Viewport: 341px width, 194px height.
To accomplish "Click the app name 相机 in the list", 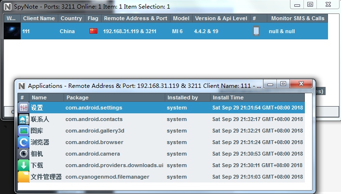I will coord(37,154).
